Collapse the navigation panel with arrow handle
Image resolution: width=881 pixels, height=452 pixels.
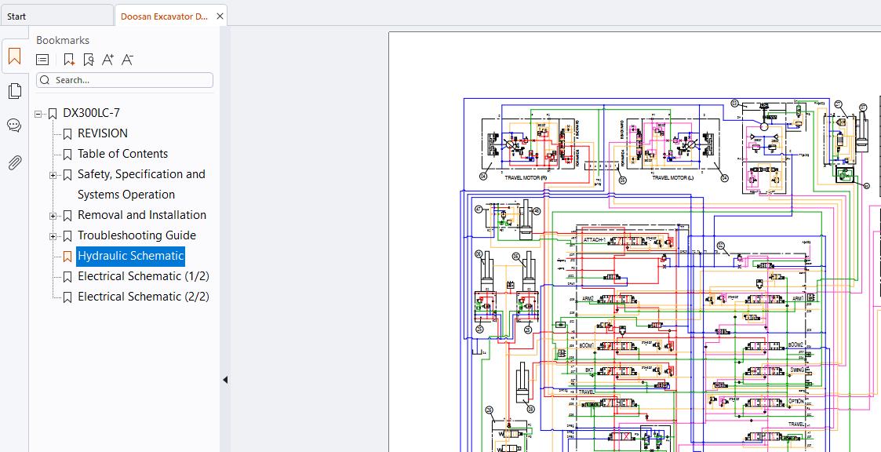coord(225,380)
